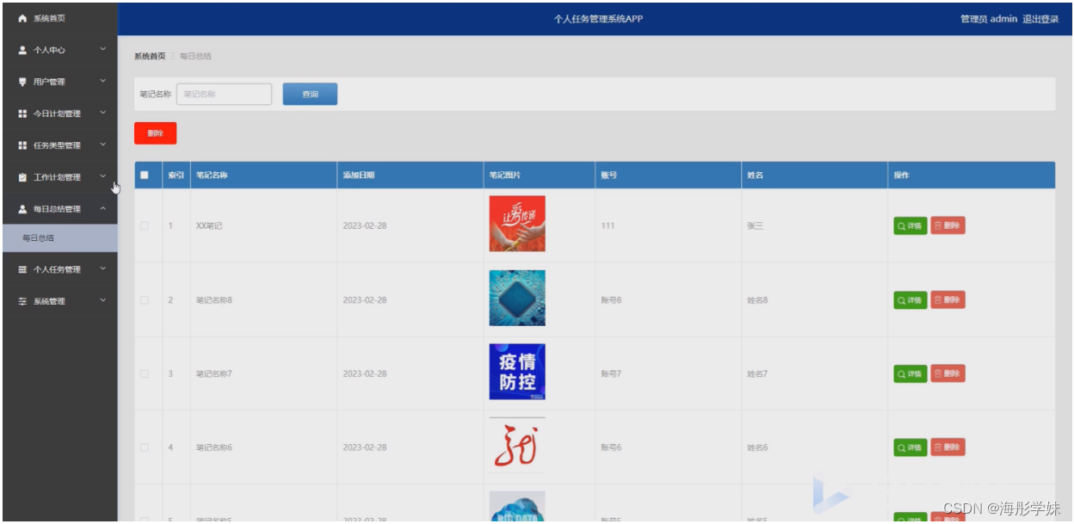Delete the 笔记名称7 row
Image resolution: width=1074 pixels, height=524 pixels.
coord(947,373)
